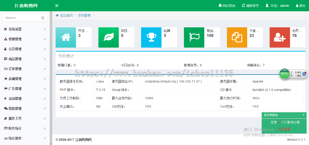This screenshot has width=309, height=145.
Task: Click the hamburger menu icon in header
Action: click(57, 6)
